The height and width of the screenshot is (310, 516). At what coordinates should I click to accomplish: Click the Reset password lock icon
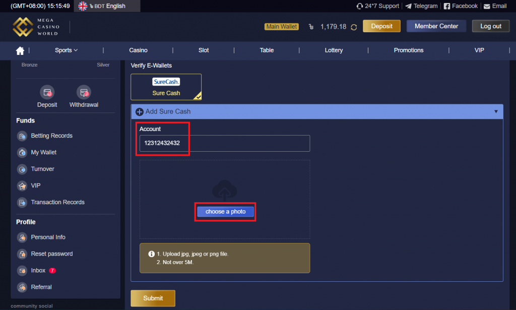tap(22, 254)
